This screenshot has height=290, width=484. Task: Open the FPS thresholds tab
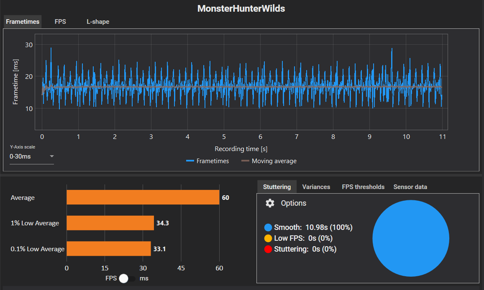coord(363,187)
